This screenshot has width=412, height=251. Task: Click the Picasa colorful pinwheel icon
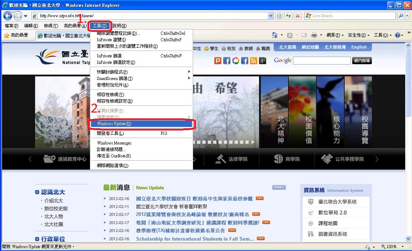pyautogui.click(x=236, y=61)
